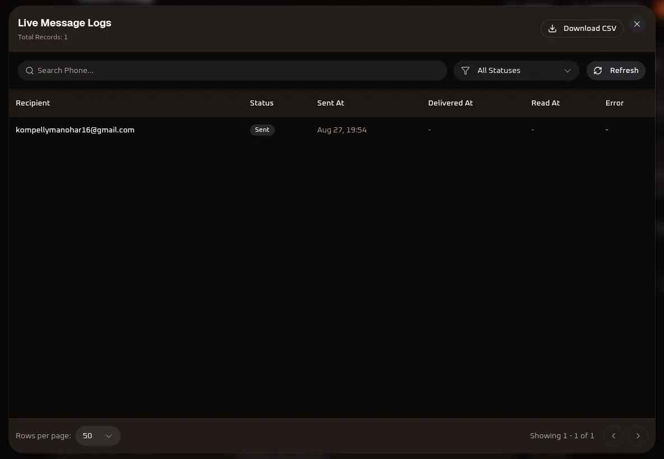Go to the previous page
The width and height of the screenshot is (664, 459).
pos(614,435)
